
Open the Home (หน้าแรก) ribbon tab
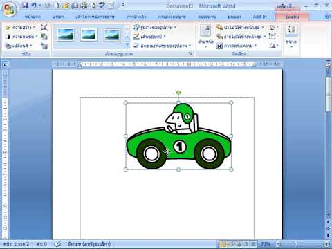[x=33, y=17]
